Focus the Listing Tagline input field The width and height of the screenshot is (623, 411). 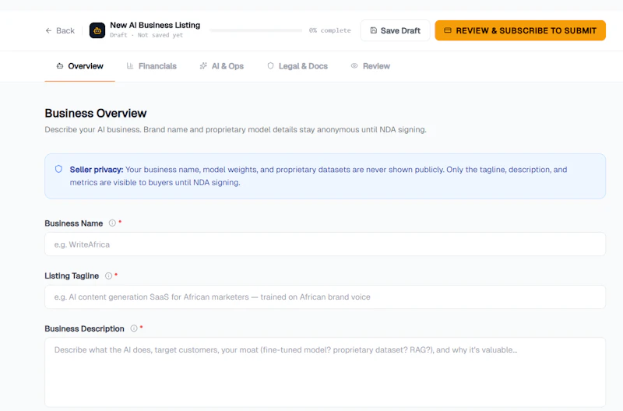pyautogui.click(x=325, y=297)
